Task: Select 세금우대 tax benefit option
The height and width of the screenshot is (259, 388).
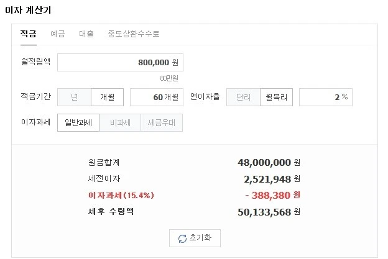Action: (x=162, y=122)
